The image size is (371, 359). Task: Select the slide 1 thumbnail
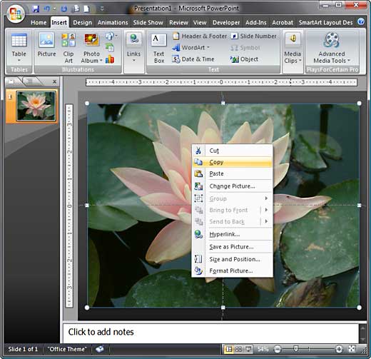36,106
